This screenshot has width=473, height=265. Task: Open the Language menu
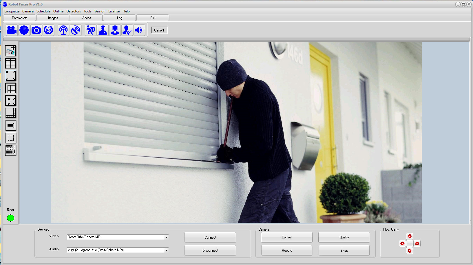pyautogui.click(x=12, y=11)
